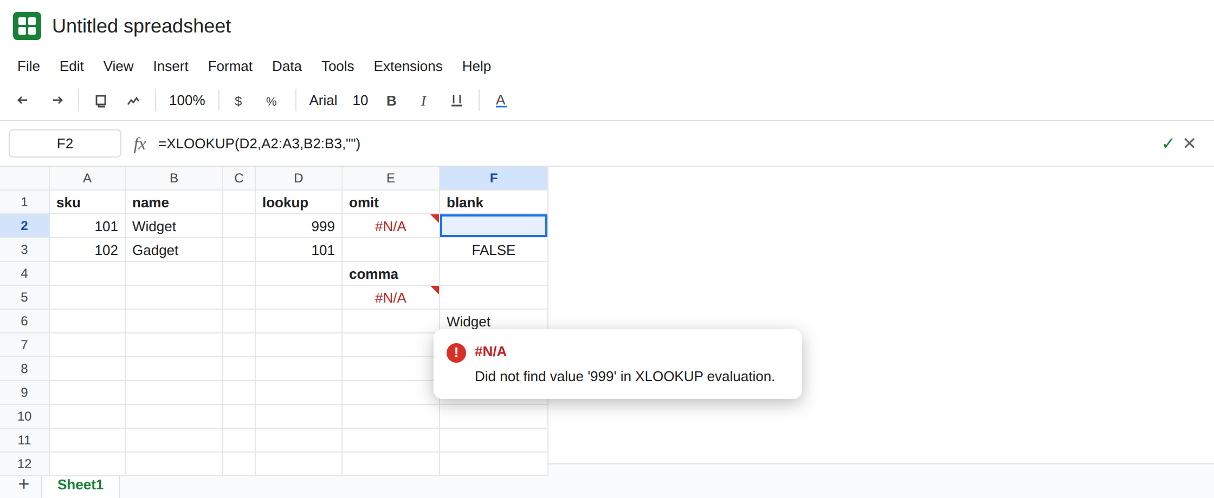Toggle italic formatting
Screen dimensions: 1214x498
(x=423, y=101)
